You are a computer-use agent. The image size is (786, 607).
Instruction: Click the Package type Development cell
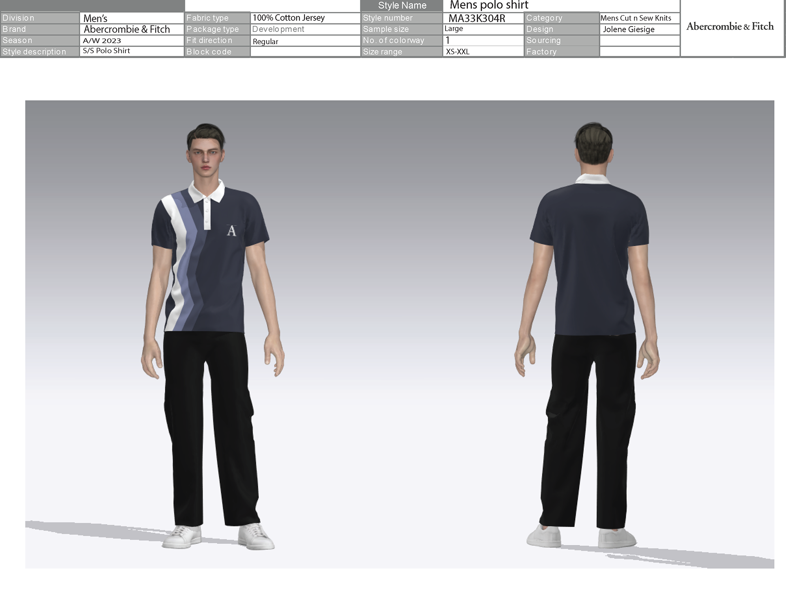click(x=278, y=29)
